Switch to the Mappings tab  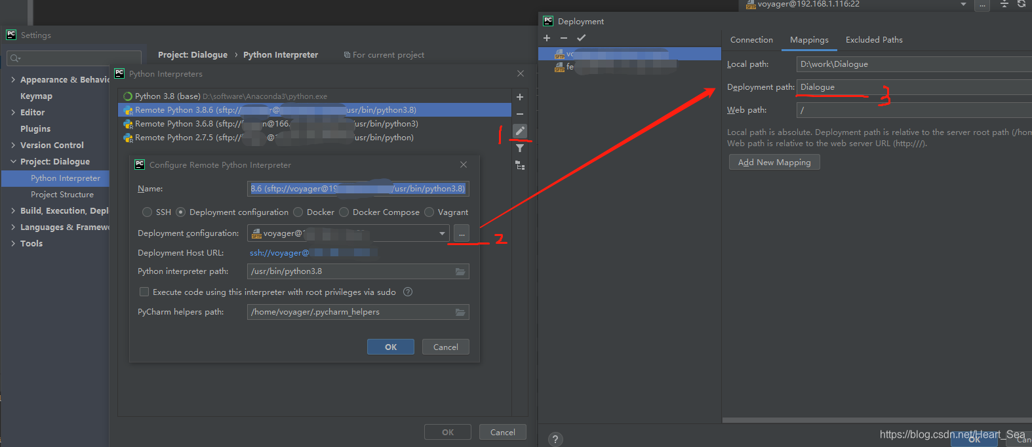pos(809,40)
